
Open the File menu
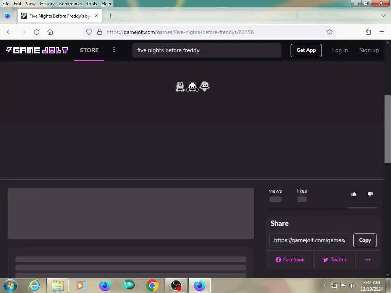tap(6, 4)
